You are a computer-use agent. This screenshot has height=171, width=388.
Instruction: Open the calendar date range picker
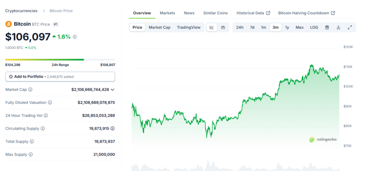[327, 27]
